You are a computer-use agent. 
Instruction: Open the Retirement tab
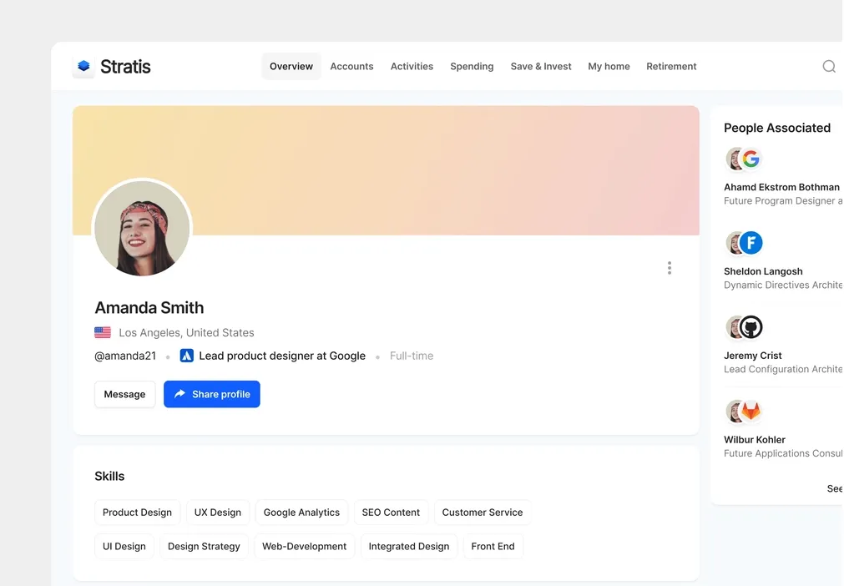(x=671, y=66)
